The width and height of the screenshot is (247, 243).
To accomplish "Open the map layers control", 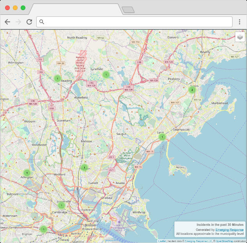I will click(x=240, y=37).
